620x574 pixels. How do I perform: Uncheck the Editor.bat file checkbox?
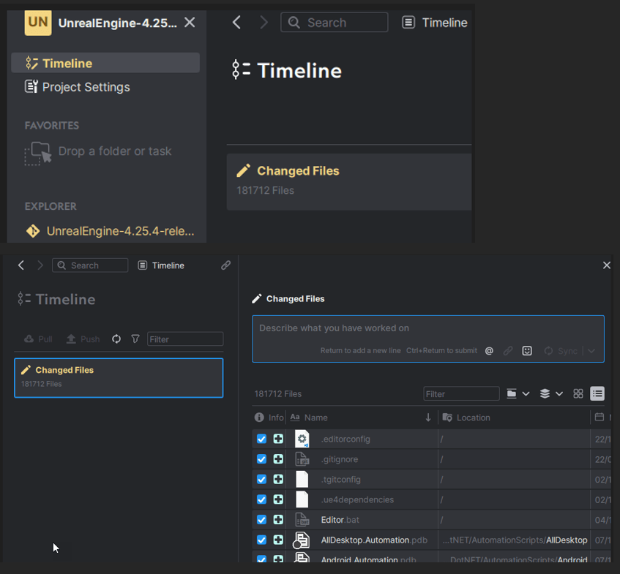click(261, 519)
